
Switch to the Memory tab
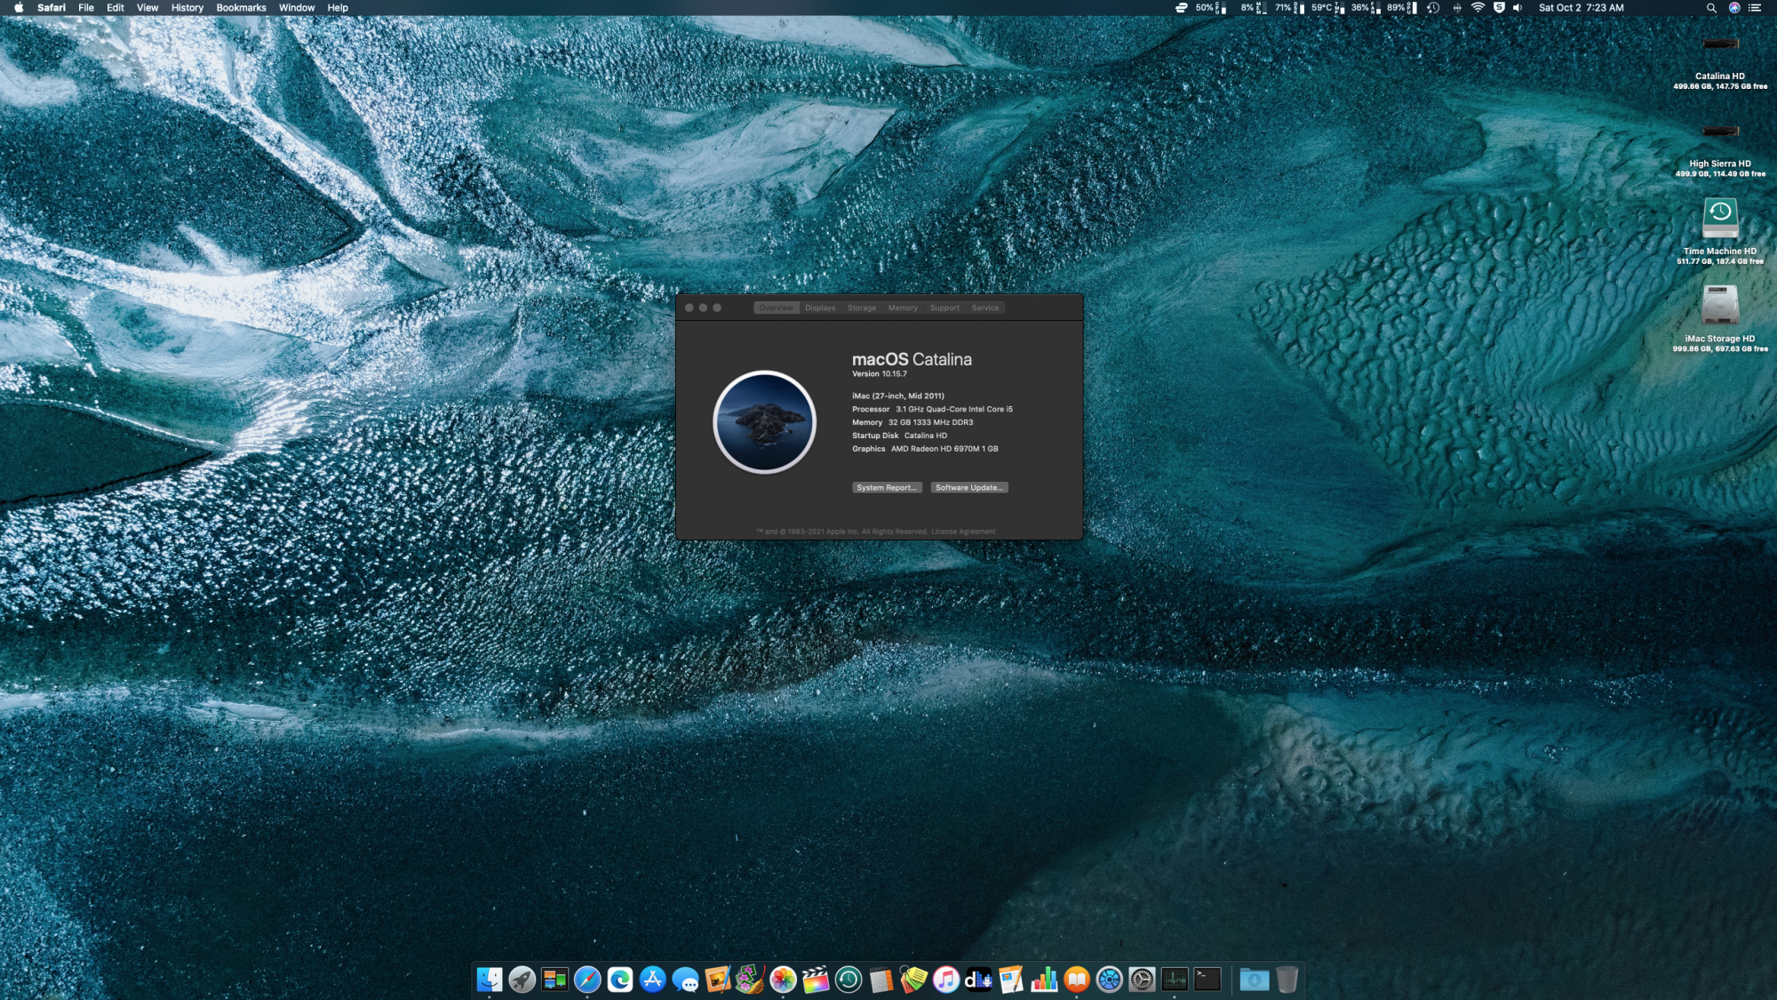coord(903,308)
